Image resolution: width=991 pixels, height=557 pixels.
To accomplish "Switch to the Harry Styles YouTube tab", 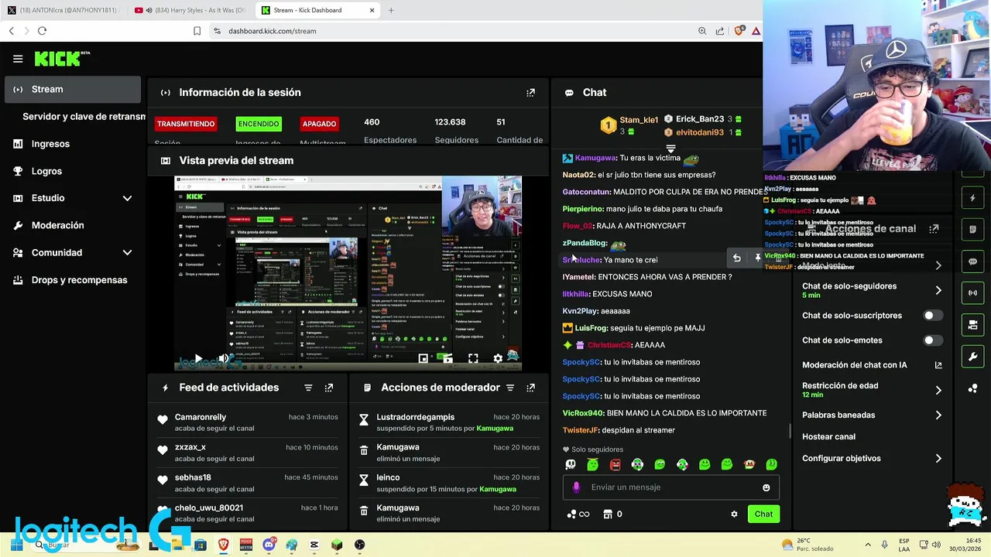I will 190,10.
